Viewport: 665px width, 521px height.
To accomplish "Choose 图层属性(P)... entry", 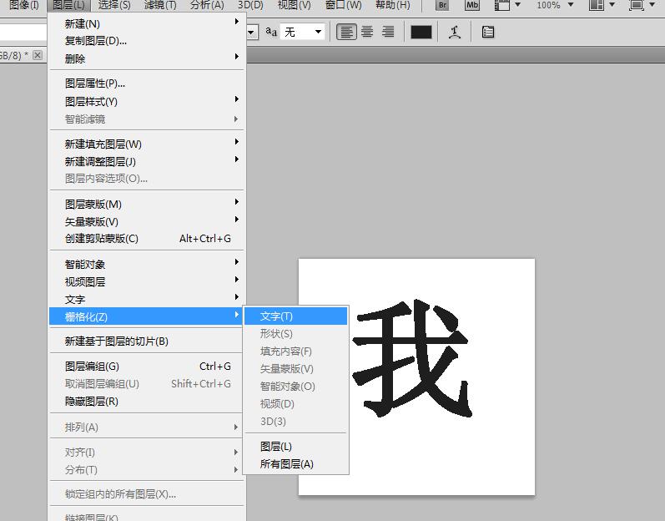I will click(x=147, y=83).
